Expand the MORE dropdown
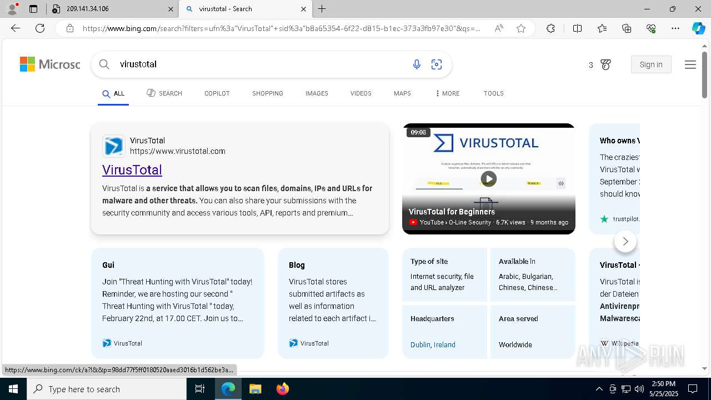Image resolution: width=711 pixels, height=400 pixels. (x=447, y=93)
